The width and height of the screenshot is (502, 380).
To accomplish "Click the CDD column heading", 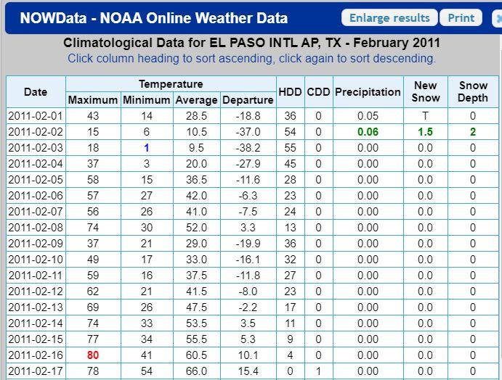I will point(318,92).
